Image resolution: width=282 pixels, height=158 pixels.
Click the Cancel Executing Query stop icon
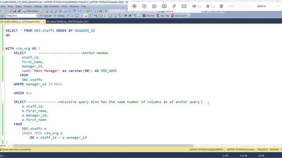68,16
